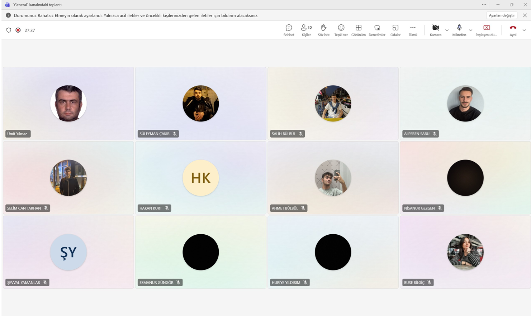Viewport: 531px width, 316px height.
Task: Expand the Ayrıl leave options arrow
Action: 524,30
